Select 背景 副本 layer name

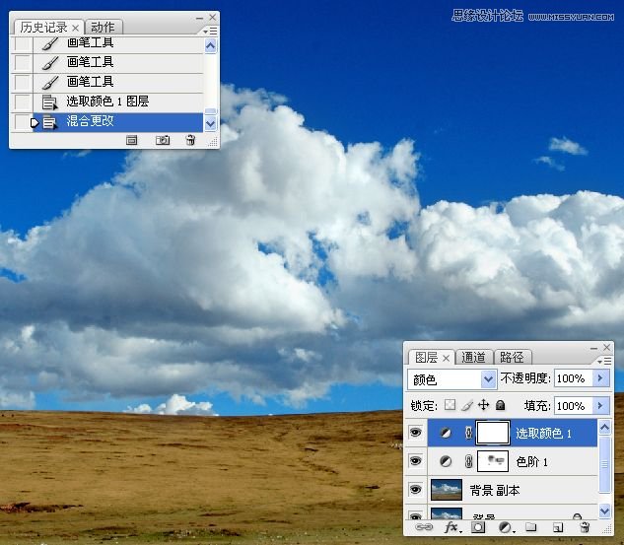495,491
